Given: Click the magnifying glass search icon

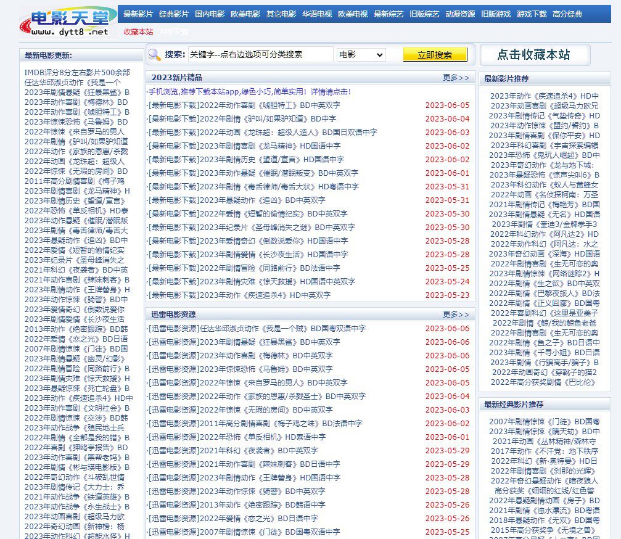Looking at the screenshot, I should (x=155, y=54).
